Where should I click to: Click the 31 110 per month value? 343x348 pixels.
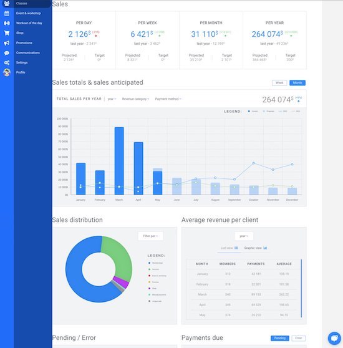pyautogui.click(x=205, y=34)
